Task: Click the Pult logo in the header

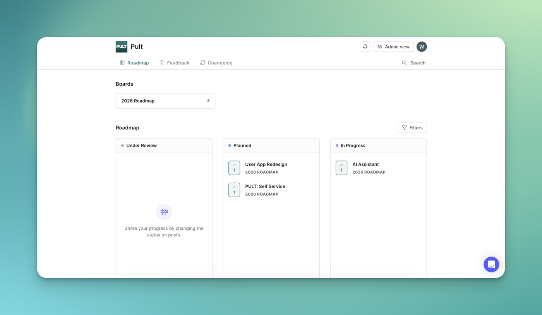Action: coord(122,46)
